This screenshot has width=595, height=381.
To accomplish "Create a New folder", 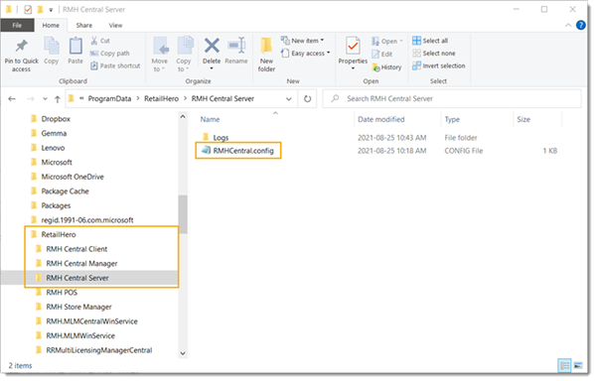I will tap(266, 55).
